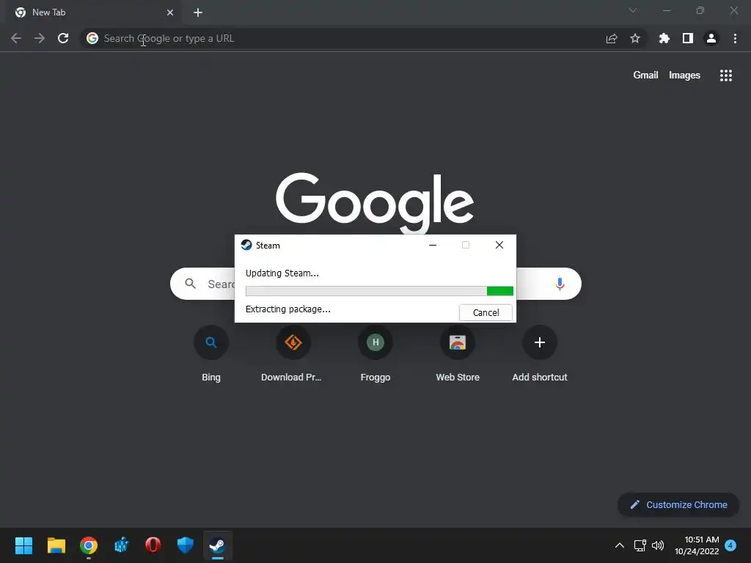Open Gmail link
Image resolution: width=751 pixels, height=563 pixels.
[x=645, y=76]
